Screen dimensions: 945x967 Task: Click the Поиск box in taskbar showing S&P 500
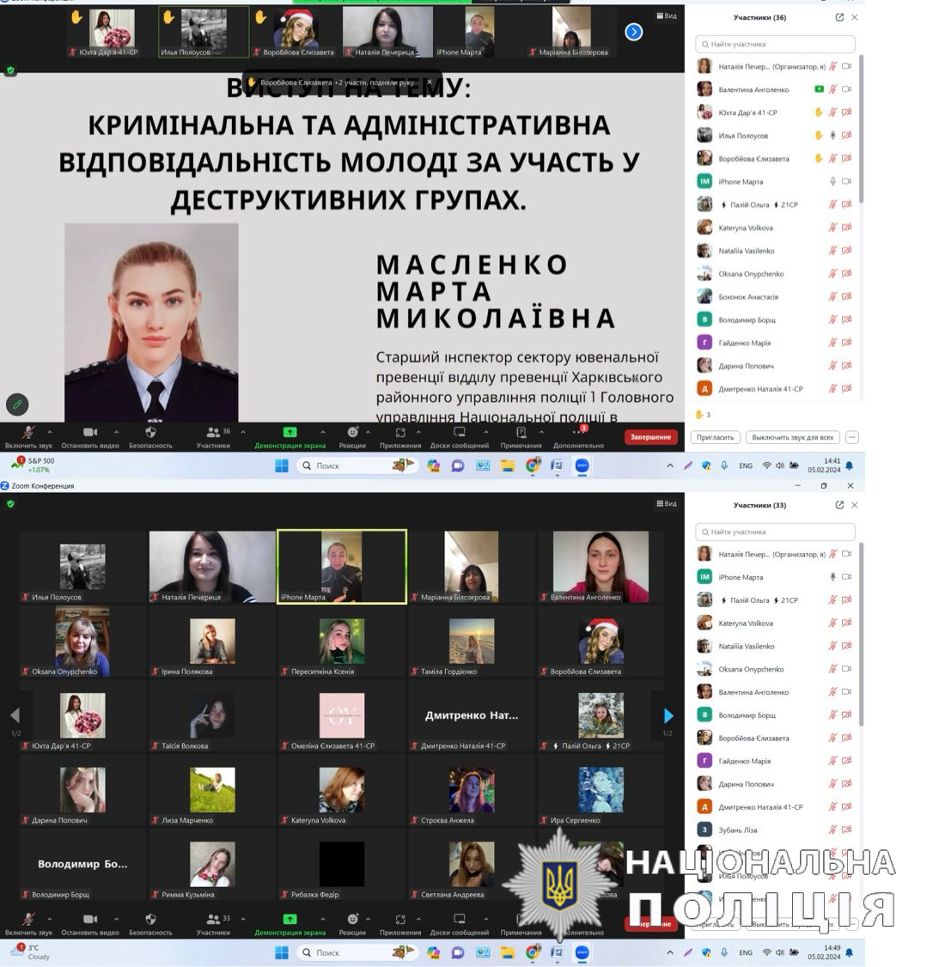pyautogui.click(x=357, y=465)
